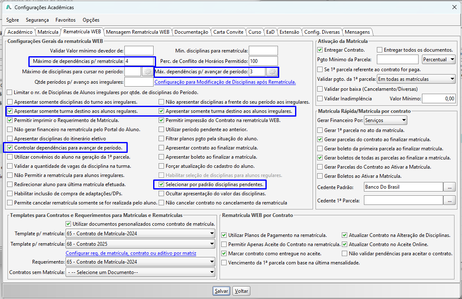This screenshot has height=299, width=462.
Task: Click the Qtde períodos p/ avanço aos irregulares field
Action: coord(139,82)
